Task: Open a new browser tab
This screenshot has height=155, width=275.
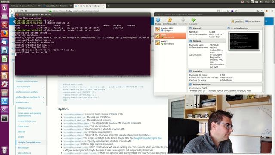Action: click(108, 6)
